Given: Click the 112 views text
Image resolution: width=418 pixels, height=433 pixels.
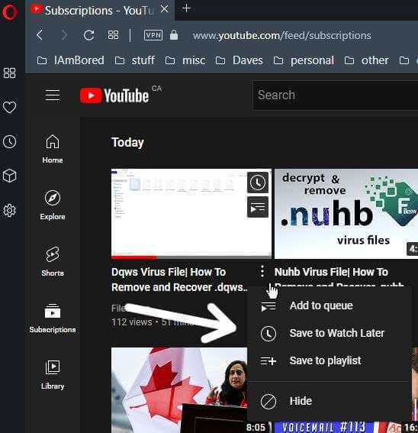Looking at the screenshot, I should pos(132,322).
